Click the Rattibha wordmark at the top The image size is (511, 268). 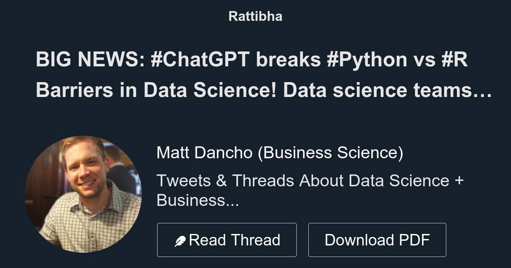[x=255, y=16]
